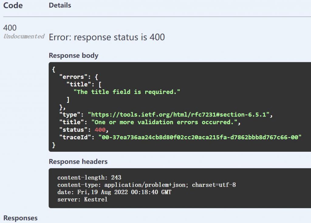Click the closing brace of the JSON body
The height and width of the screenshot is (223, 311).
coord(53,145)
